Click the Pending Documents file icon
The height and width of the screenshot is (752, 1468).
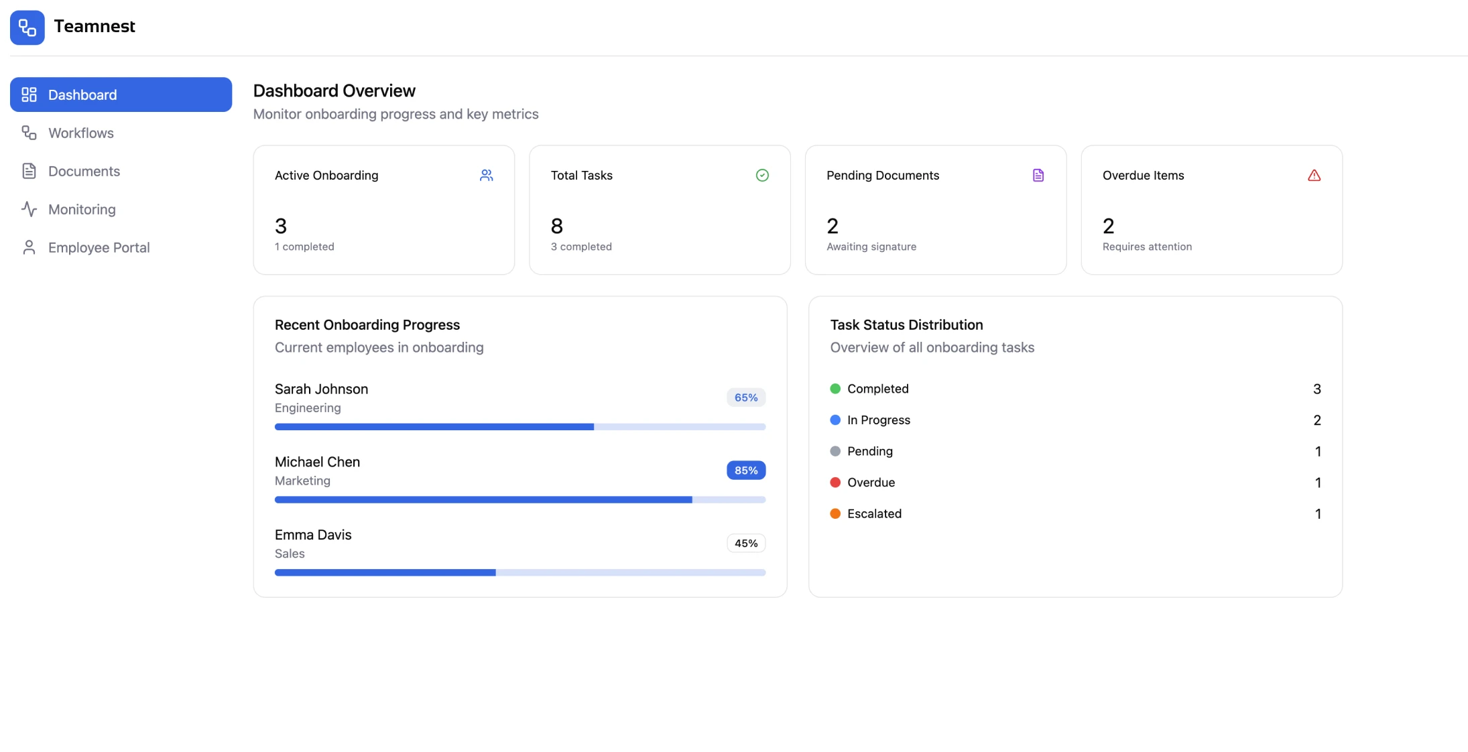[x=1039, y=175]
